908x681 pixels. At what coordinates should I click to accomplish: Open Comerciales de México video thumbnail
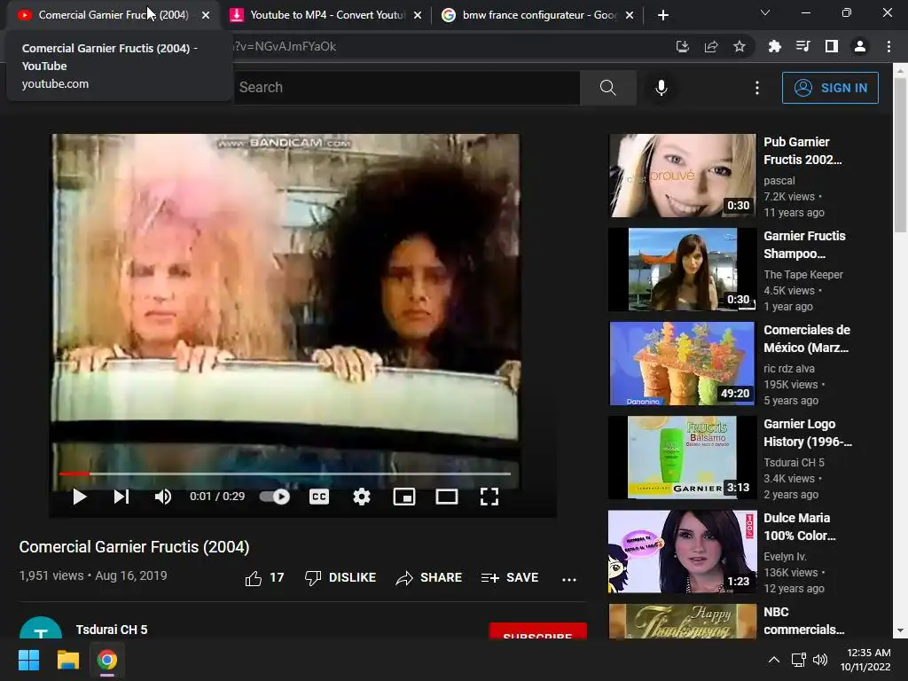click(682, 364)
